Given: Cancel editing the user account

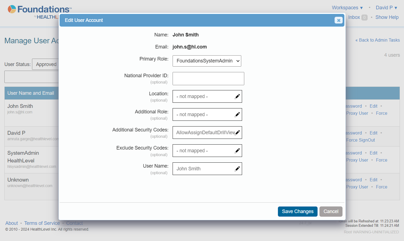Looking at the screenshot, I should [x=331, y=211].
